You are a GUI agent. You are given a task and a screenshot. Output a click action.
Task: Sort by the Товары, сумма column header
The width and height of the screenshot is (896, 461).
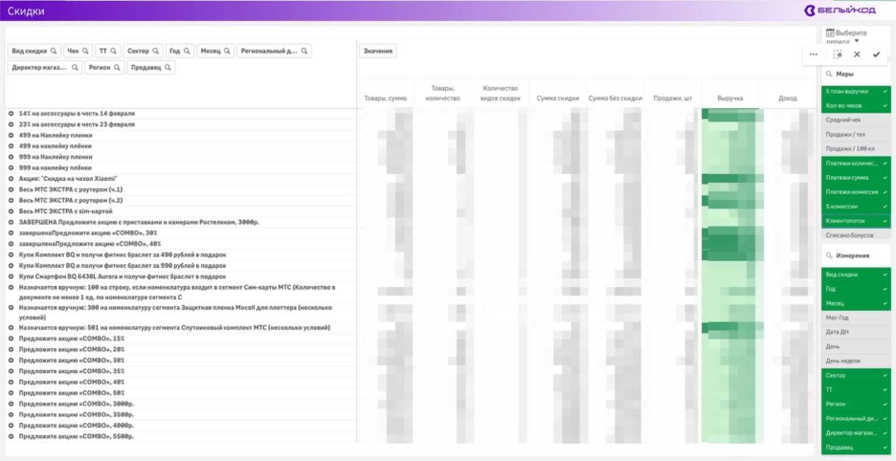[x=385, y=98]
